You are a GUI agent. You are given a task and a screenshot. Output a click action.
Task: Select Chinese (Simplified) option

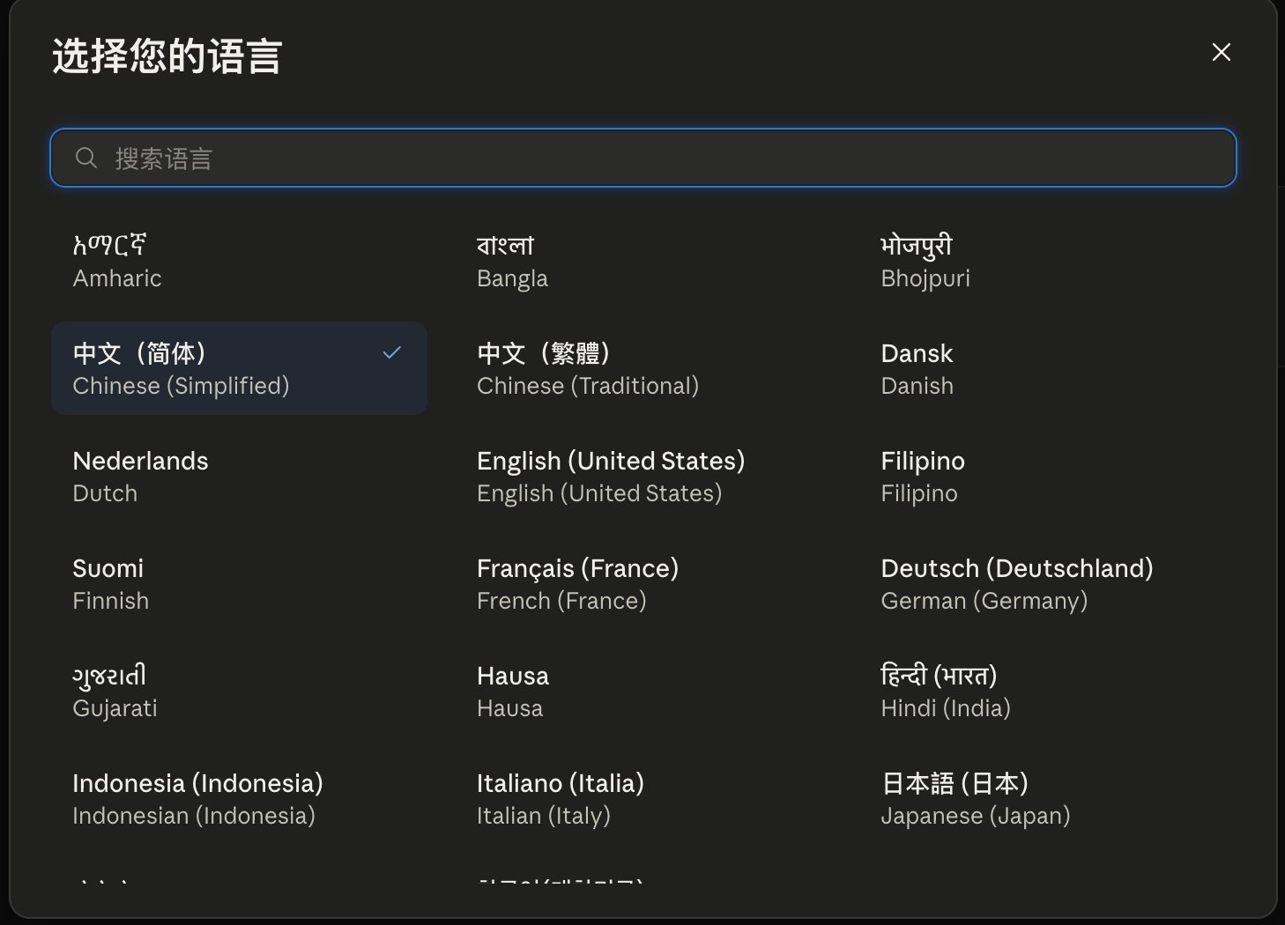(x=239, y=368)
